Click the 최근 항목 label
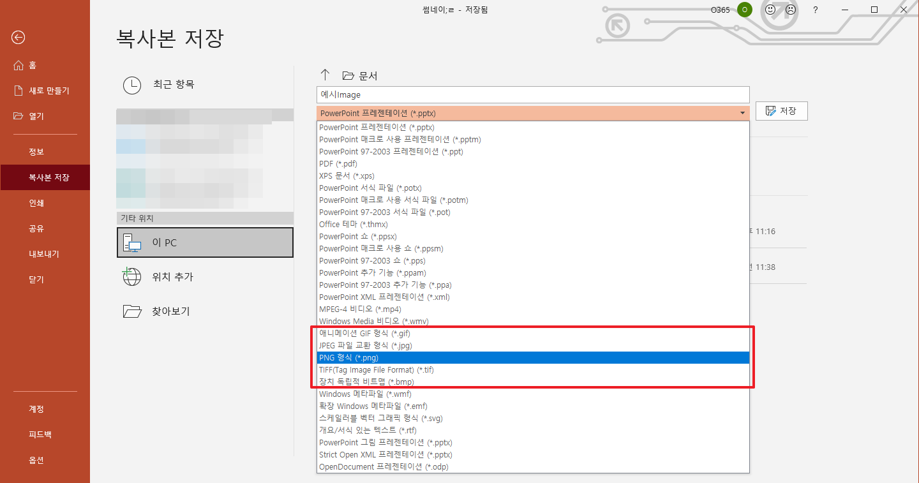 click(174, 84)
